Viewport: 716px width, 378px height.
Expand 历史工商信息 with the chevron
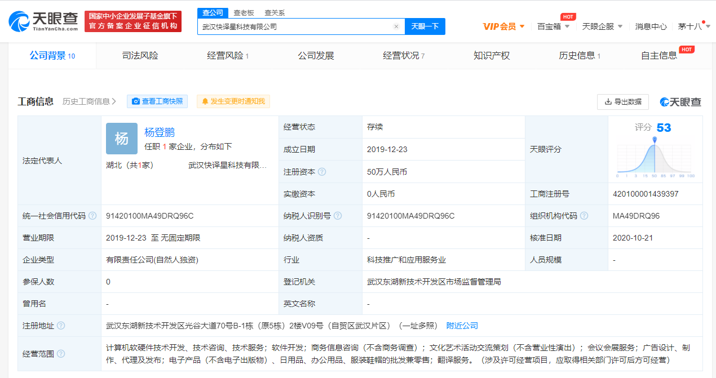pos(114,101)
